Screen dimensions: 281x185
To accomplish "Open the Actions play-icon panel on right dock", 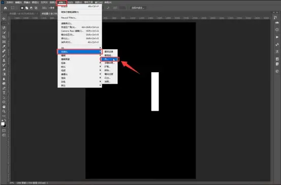I will pos(277,37).
